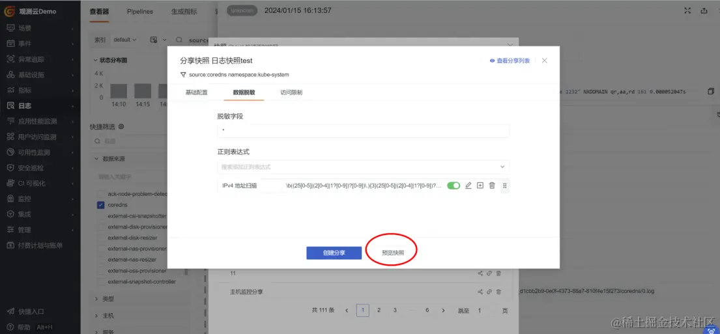Click the 管理 sidebar icon

point(10,230)
